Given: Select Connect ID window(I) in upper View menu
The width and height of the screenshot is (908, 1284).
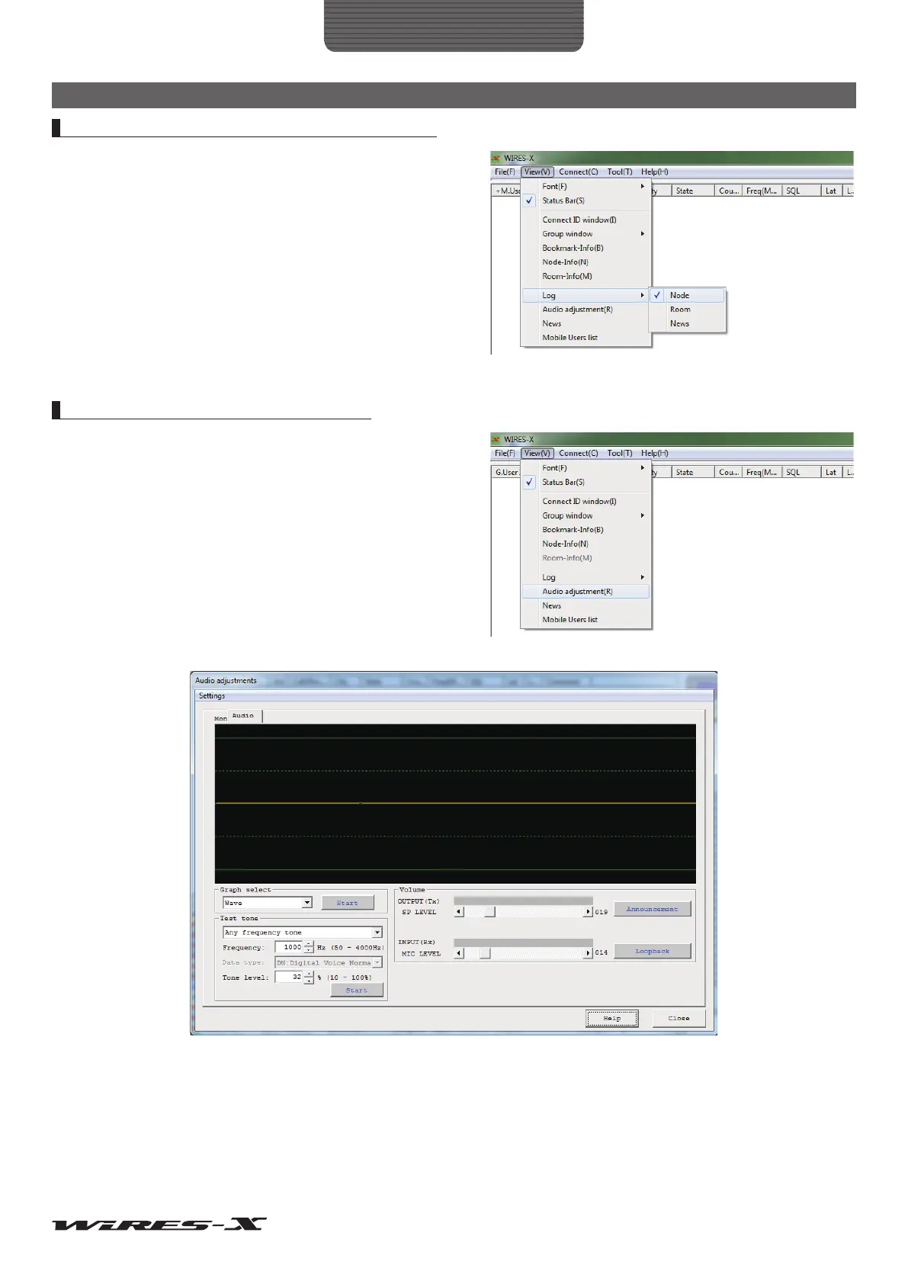Looking at the screenshot, I should pos(586,220).
